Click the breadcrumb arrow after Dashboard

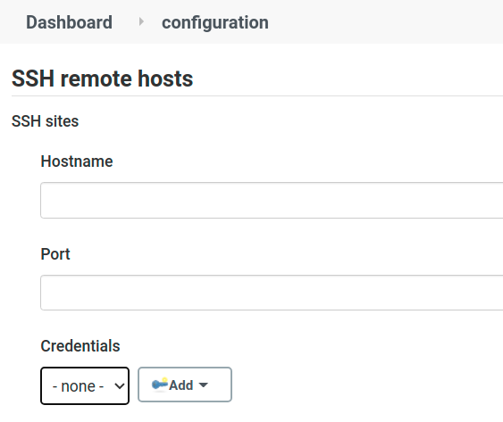(141, 21)
